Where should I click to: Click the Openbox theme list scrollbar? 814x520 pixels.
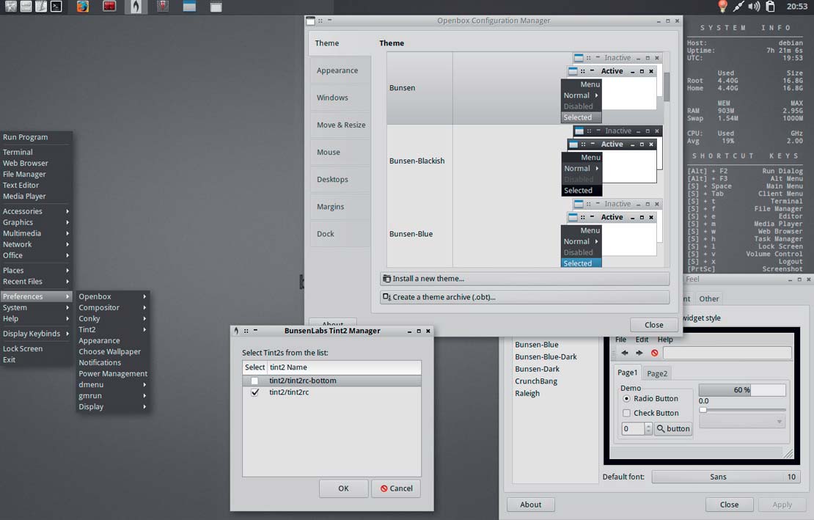666,86
